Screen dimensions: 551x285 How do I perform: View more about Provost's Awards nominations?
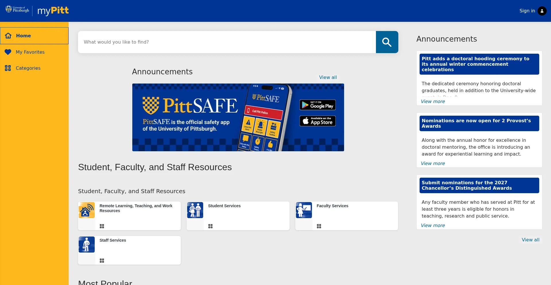433,163
